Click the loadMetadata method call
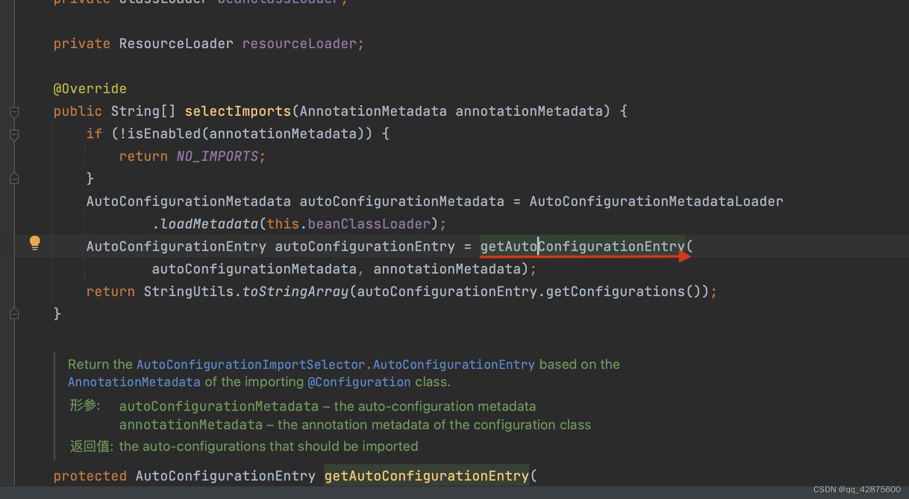 pos(209,224)
